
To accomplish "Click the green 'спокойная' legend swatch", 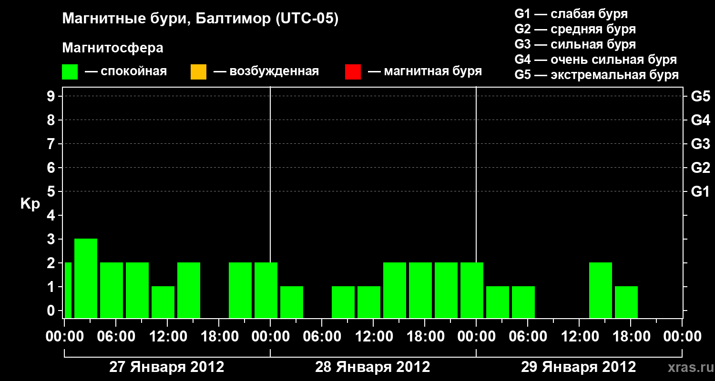I will (70, 72).
